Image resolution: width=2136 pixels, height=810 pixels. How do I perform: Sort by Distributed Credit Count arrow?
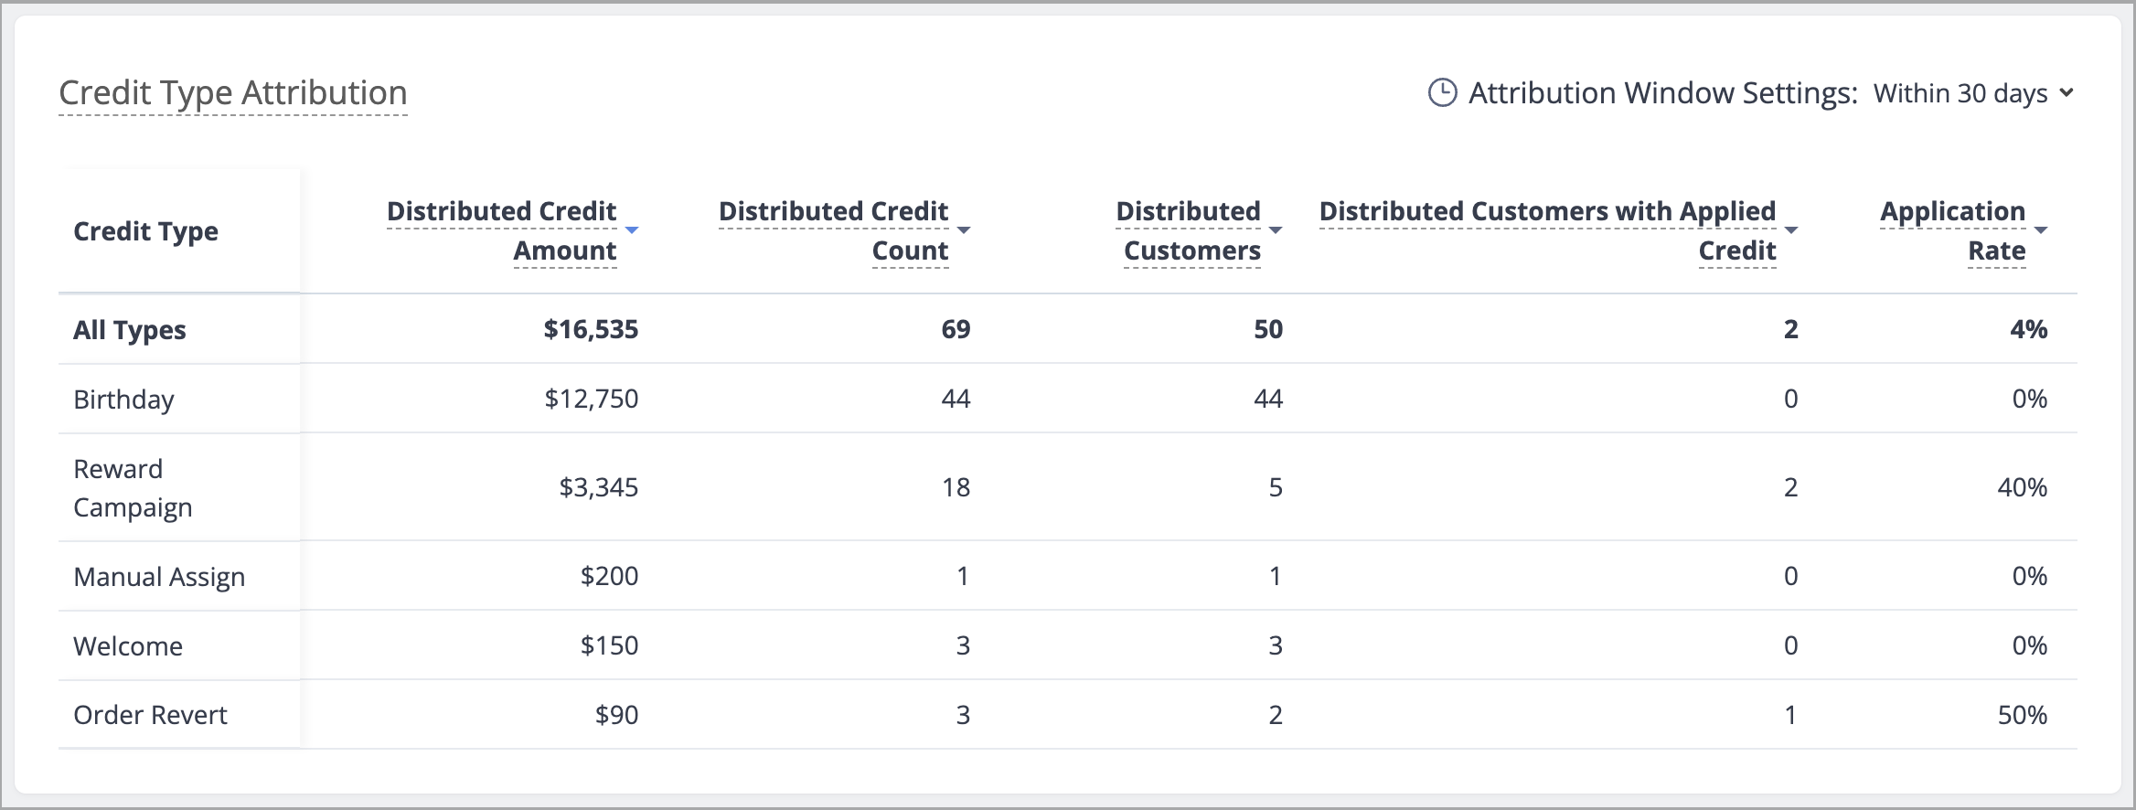tap(963, 230)
